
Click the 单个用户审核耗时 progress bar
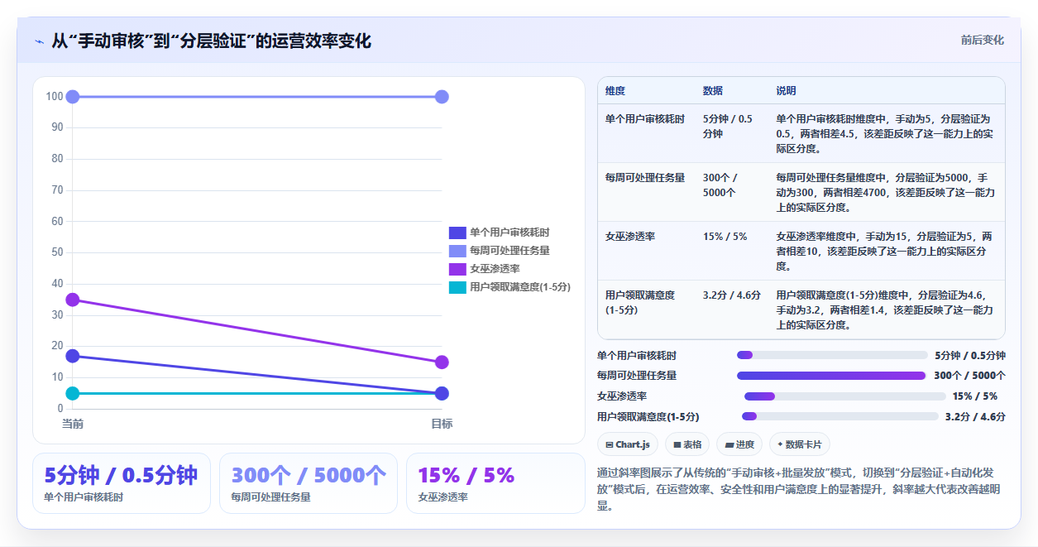pyautogui.click(x=832, y=355)
